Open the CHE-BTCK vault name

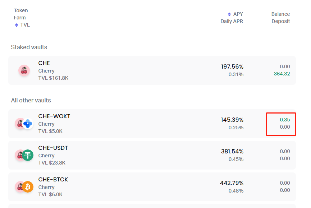pyautogui.click(x=53, y=180)
